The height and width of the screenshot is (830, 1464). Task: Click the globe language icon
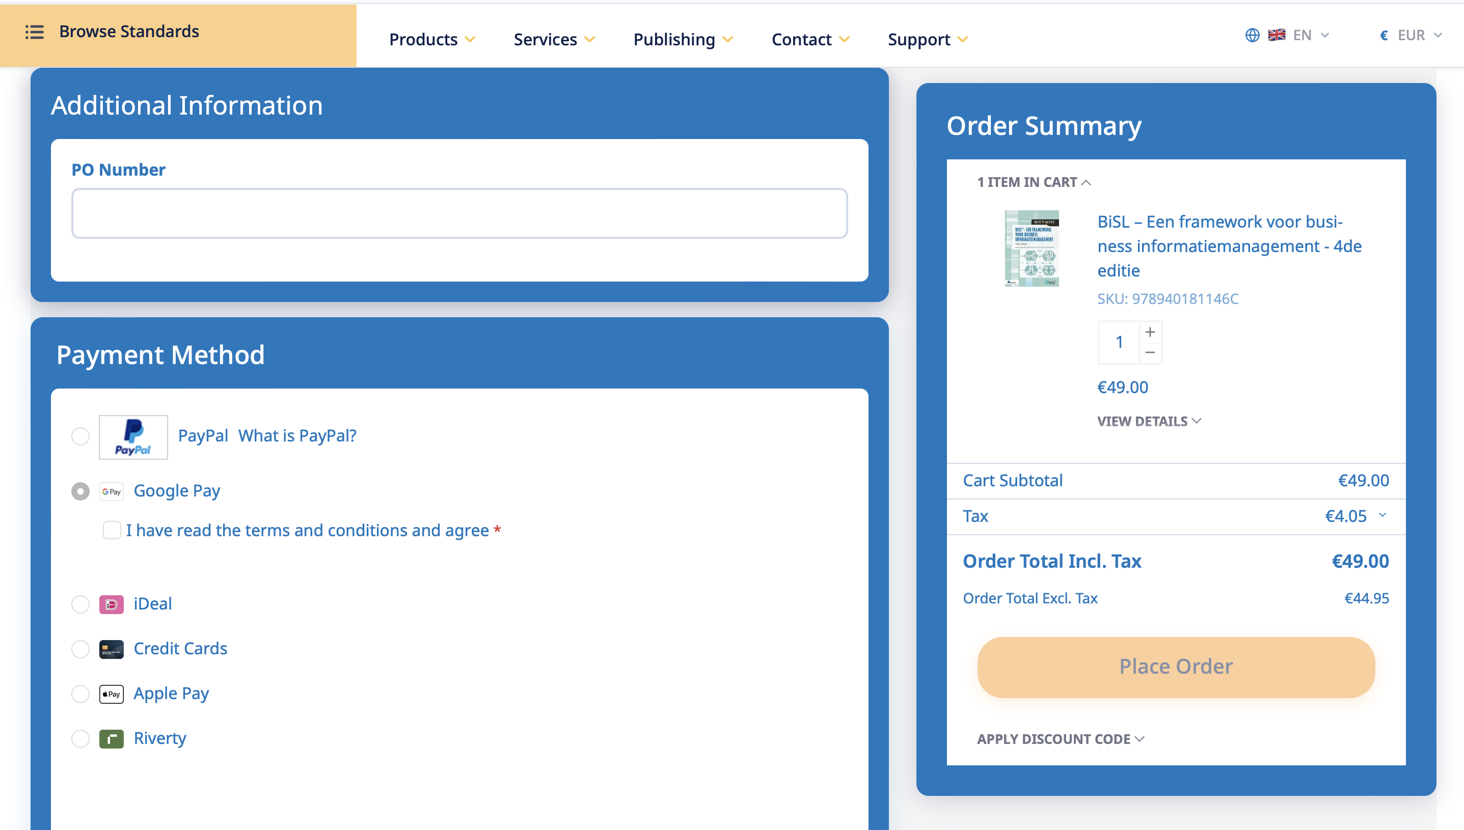(x=1252, y=35)
